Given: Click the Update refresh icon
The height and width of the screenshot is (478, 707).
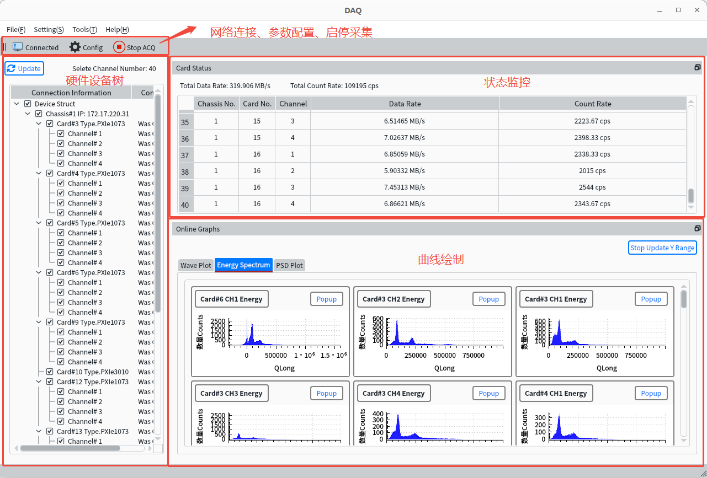Looking at the screenshot, I should tap(11, 68).
